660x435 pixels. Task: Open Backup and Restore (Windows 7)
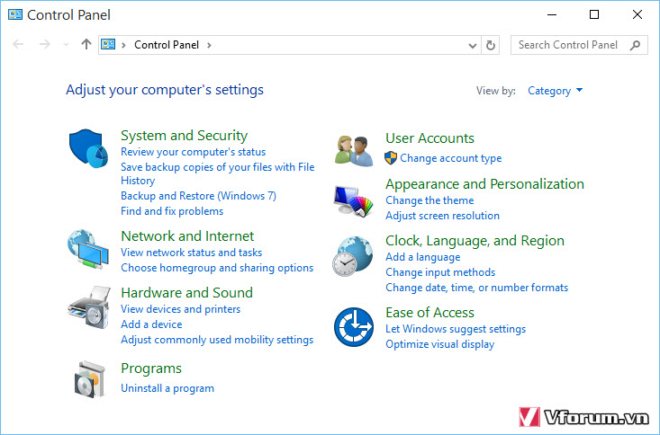tap(198, 196)
